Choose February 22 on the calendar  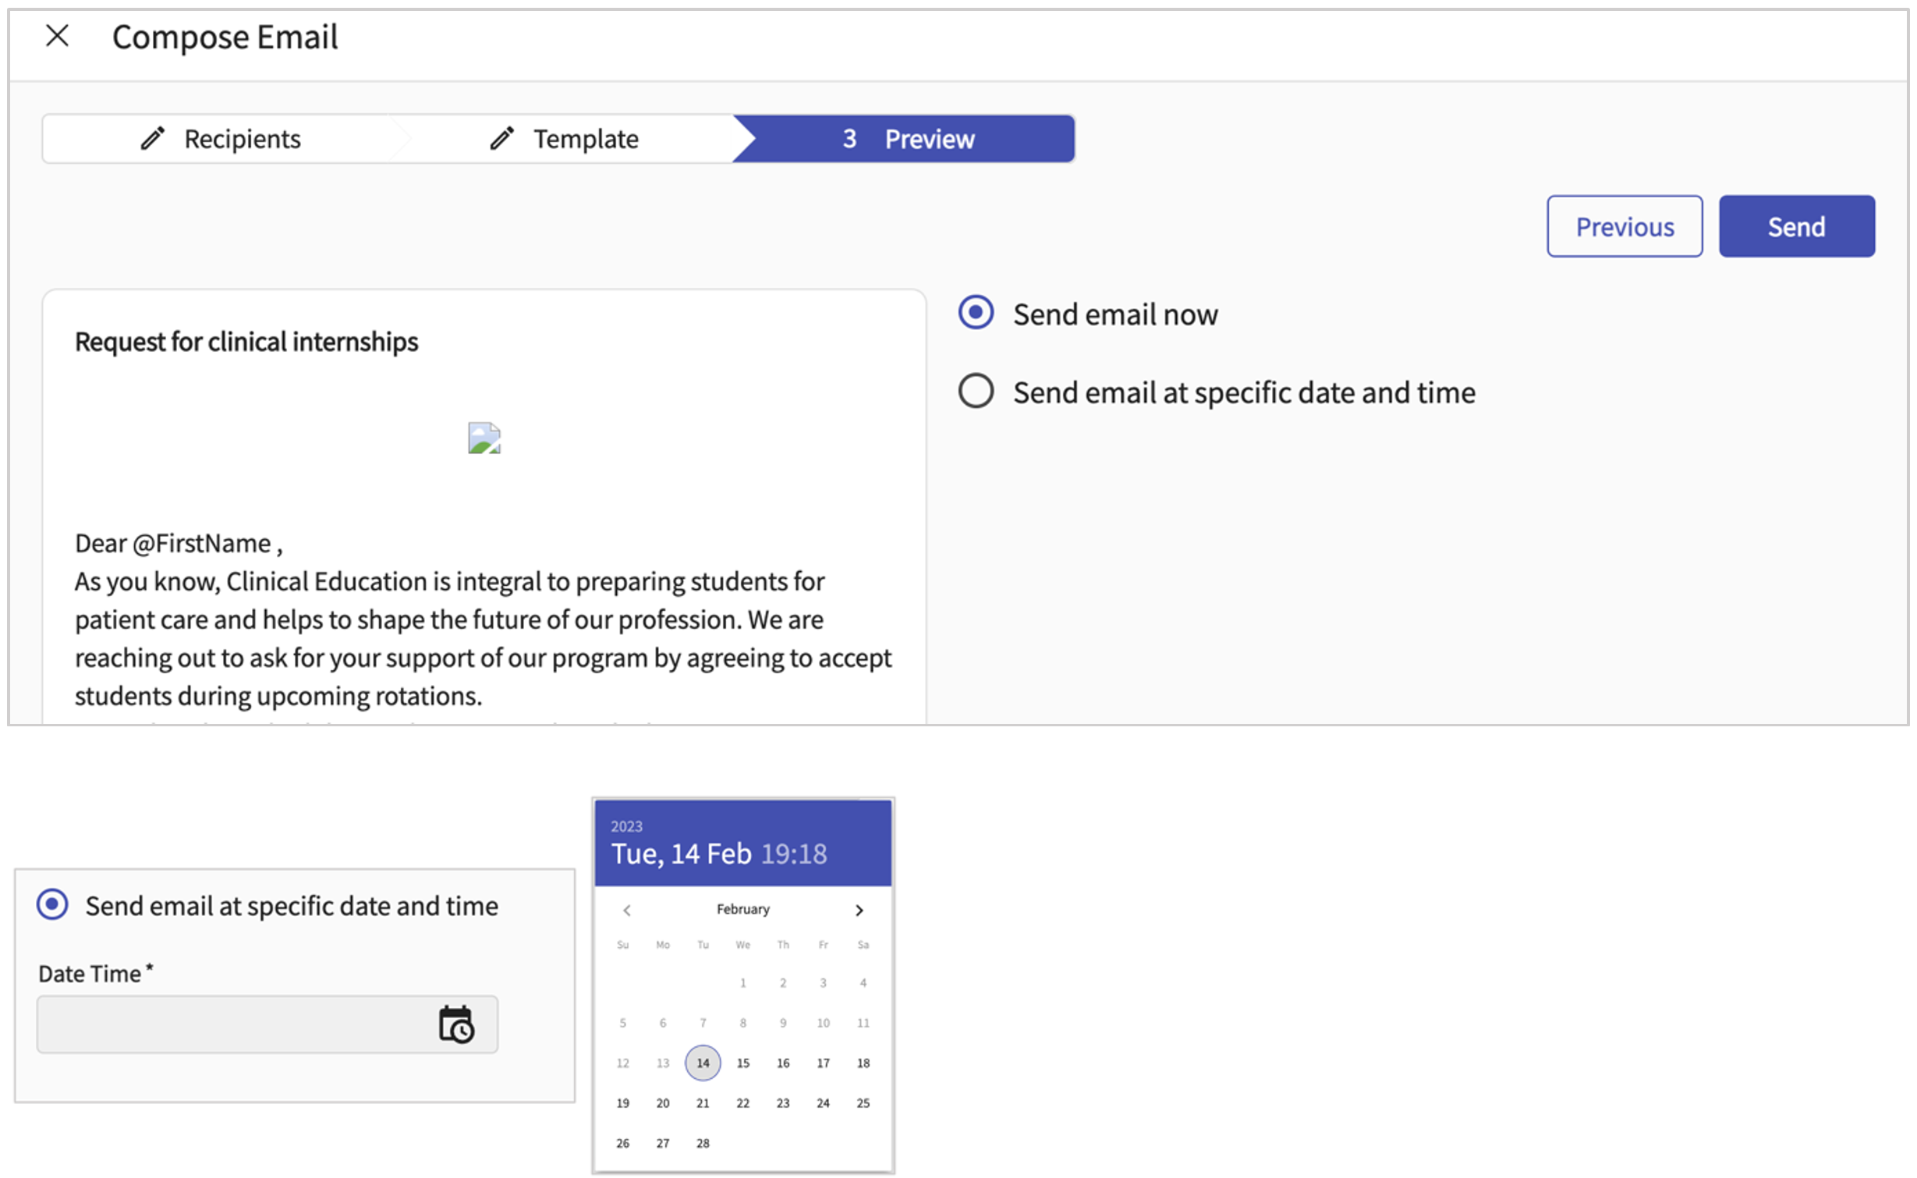pos(742,1103)
